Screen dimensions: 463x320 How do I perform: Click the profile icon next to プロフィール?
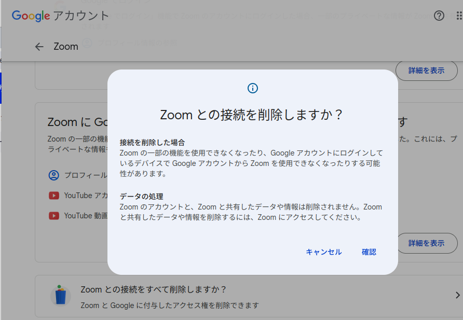(x=54, y=175)
